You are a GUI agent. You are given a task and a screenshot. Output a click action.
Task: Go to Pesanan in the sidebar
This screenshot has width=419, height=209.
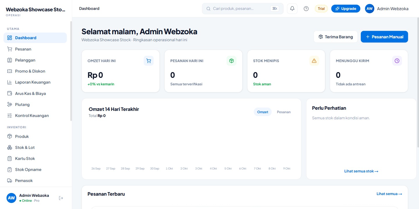click(x=35, y=49)
